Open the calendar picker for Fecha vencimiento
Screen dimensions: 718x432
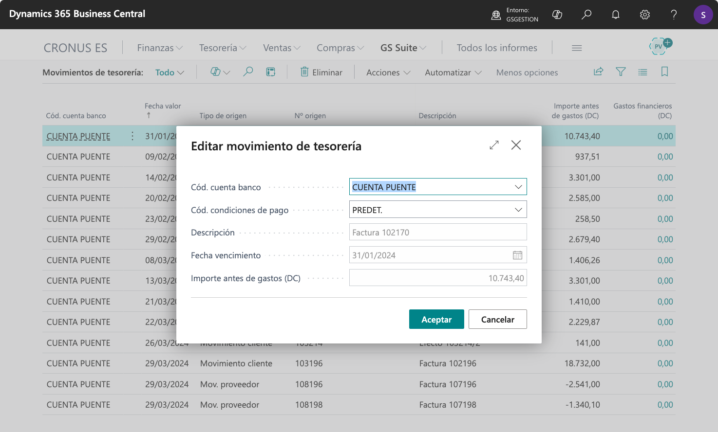[517, 254]
